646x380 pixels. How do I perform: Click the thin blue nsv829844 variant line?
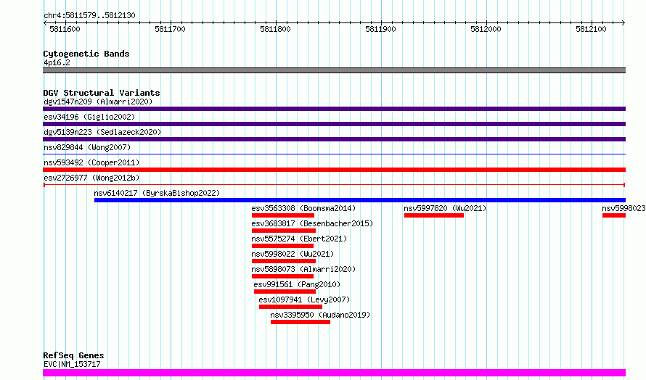pos(334,154)
